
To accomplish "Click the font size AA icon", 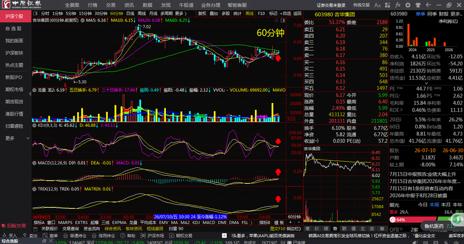I will (377, 5).
